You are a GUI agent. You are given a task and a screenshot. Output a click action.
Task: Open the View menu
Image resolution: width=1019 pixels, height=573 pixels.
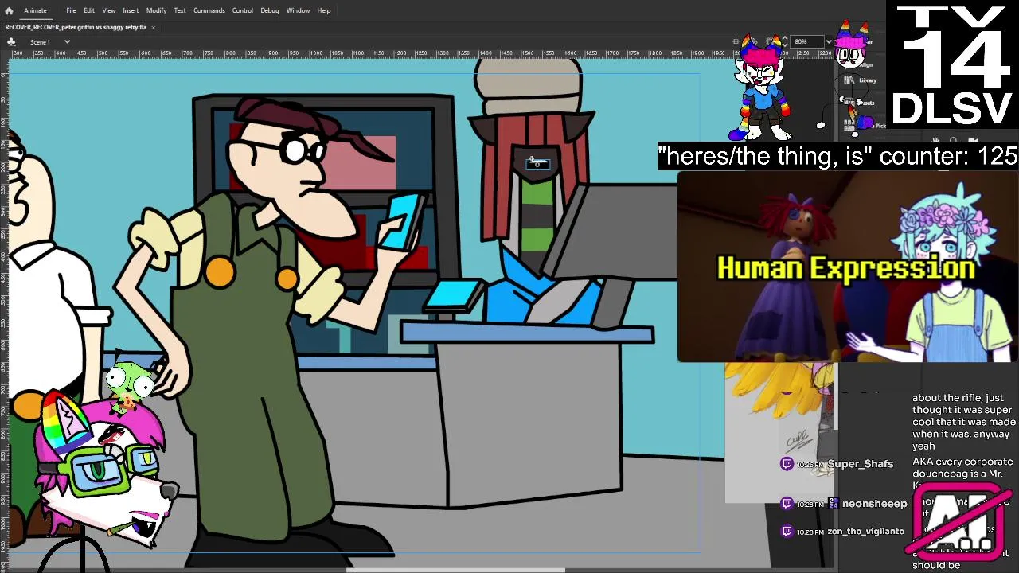[x=108, y=10]
